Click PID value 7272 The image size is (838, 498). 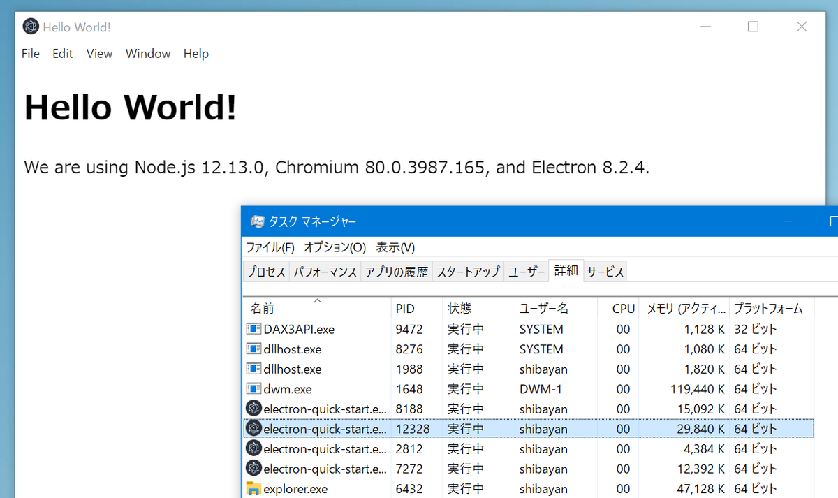pos(409,469)
